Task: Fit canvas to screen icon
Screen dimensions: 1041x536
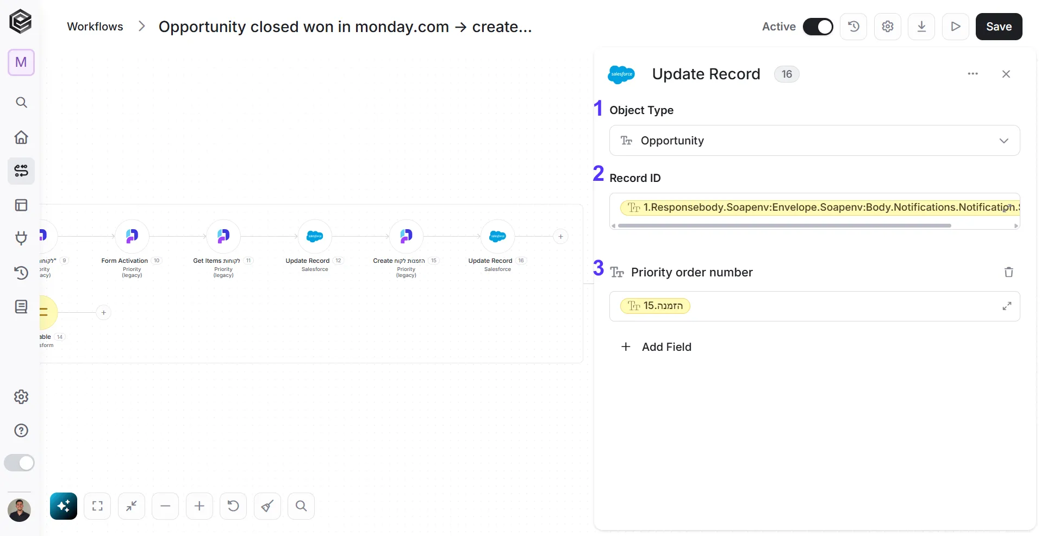Action: (x=97, y=506)
